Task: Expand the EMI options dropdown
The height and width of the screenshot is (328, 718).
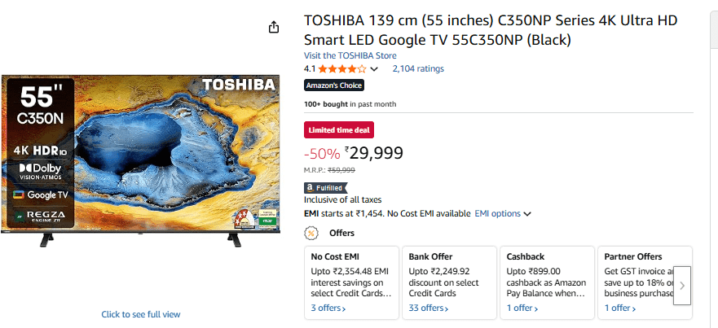Action: (503, 213)
